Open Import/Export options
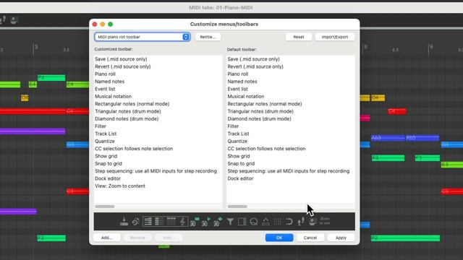This screenshot has width=463, height=260. (x=335, y=37)
